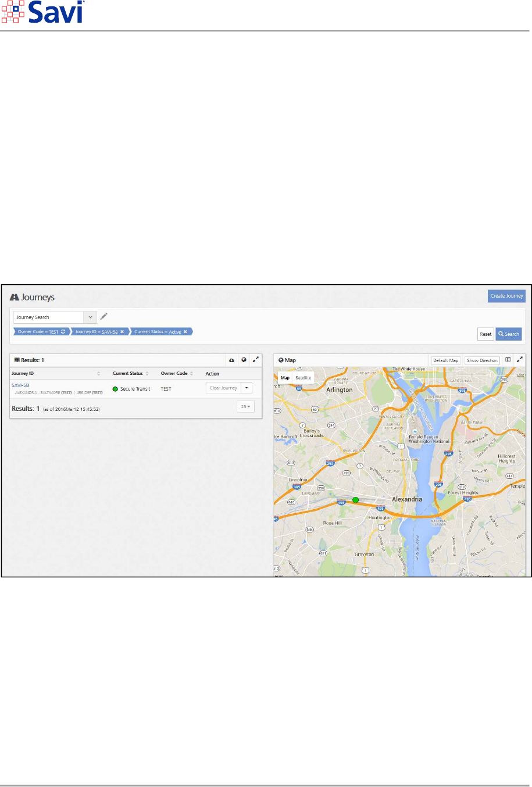The height and width of the screenshot is (787, 532).
Task: Open the SAVI-58 journey link
Action: [20, 385]
